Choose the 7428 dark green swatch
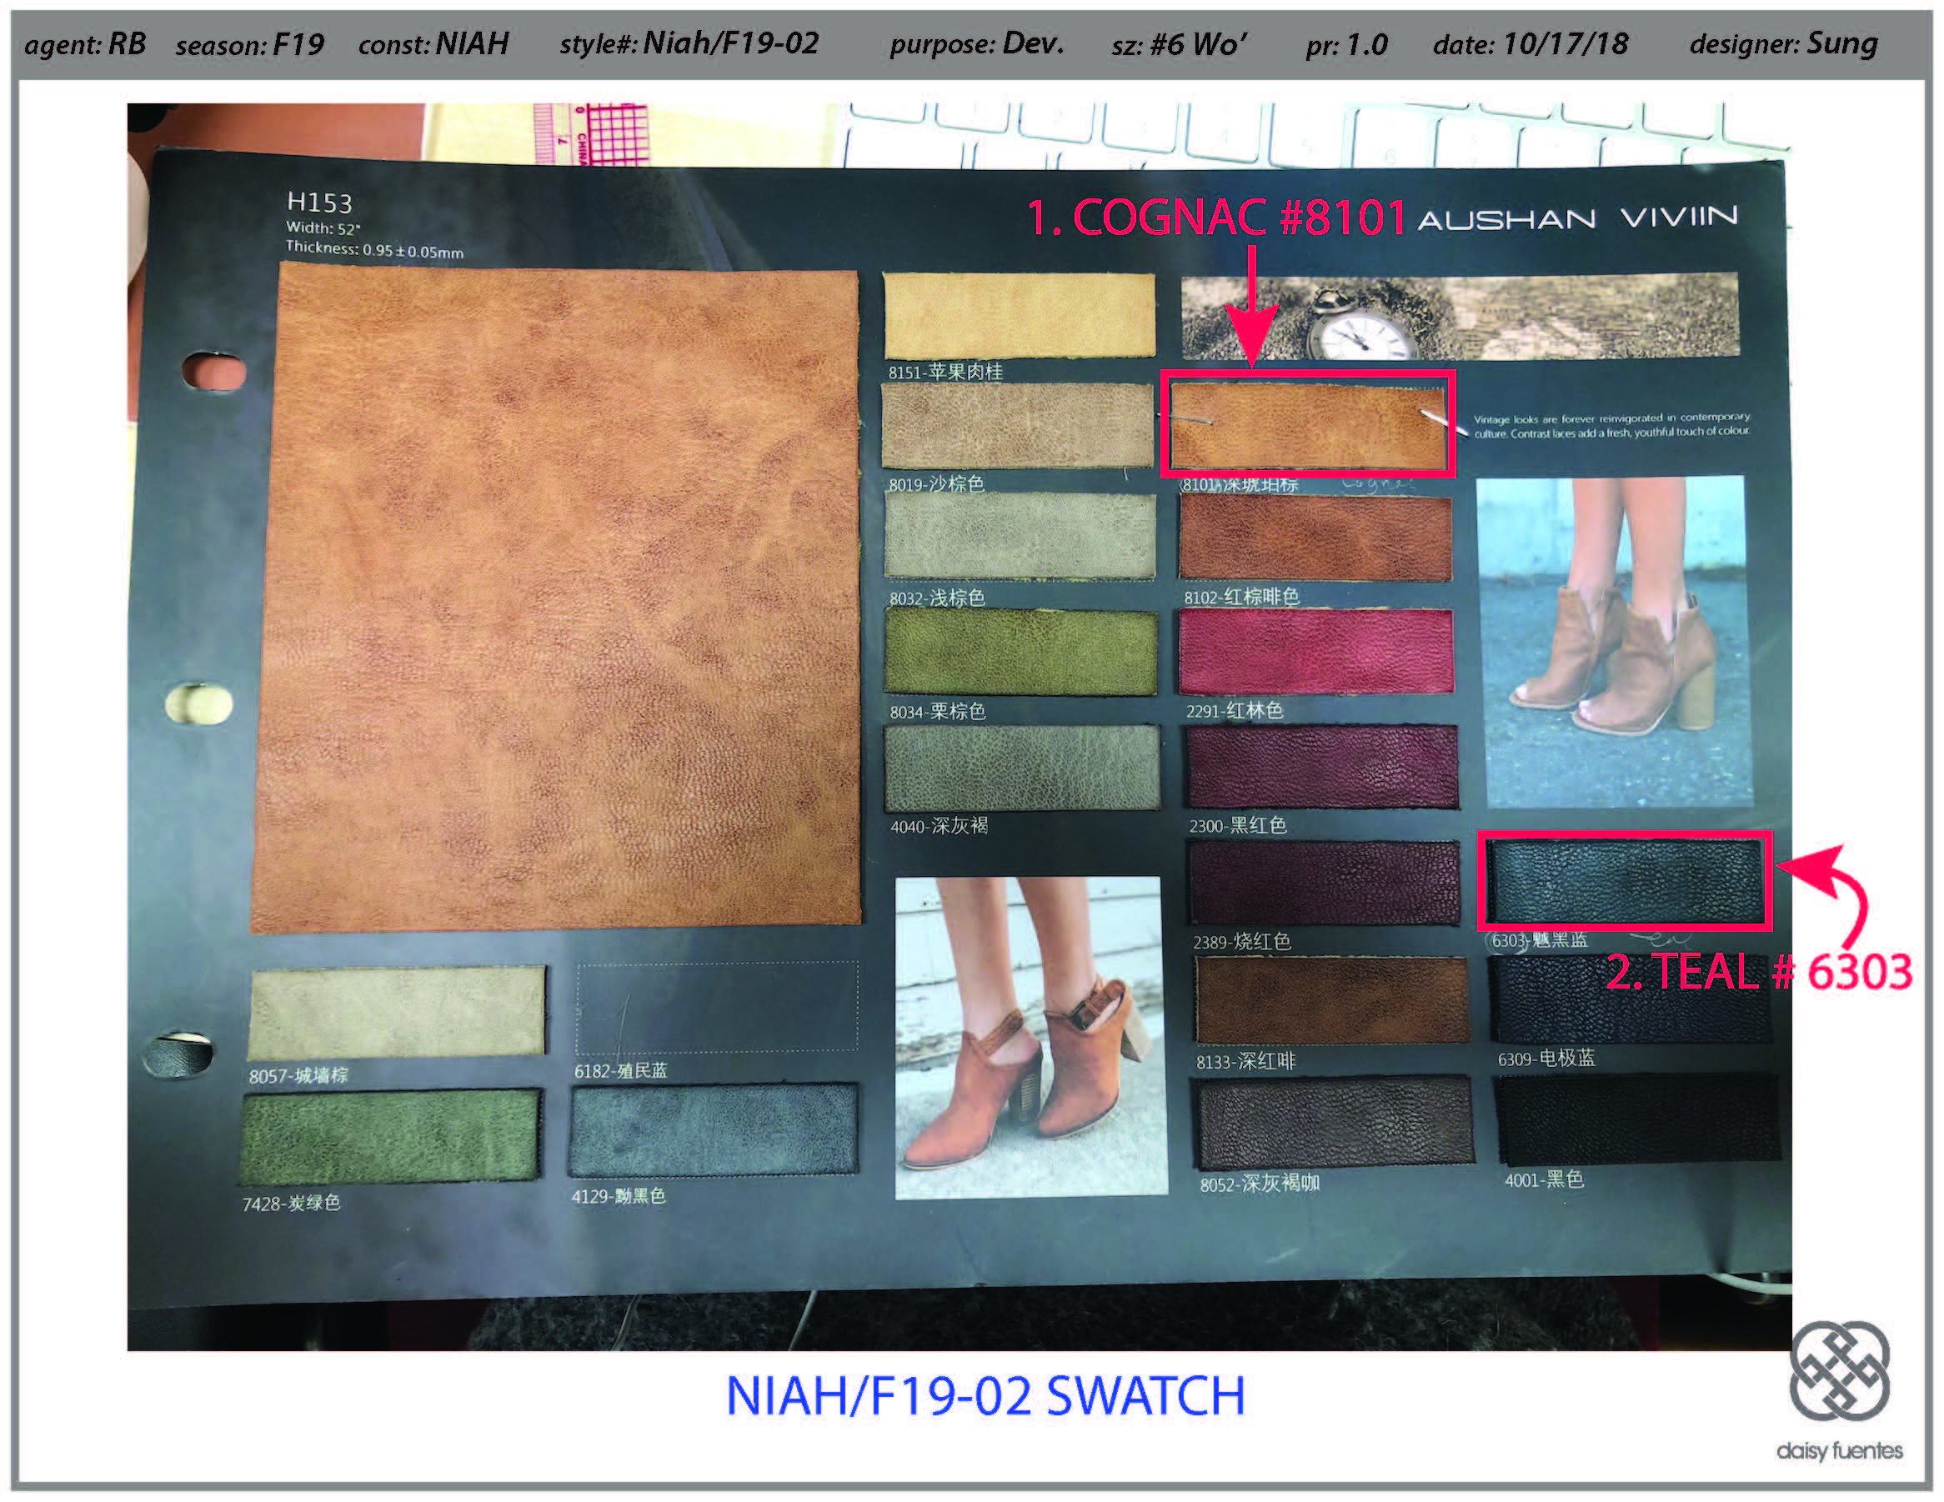This screenshot has height=1502, width=1944. (x=390, y=1136)
